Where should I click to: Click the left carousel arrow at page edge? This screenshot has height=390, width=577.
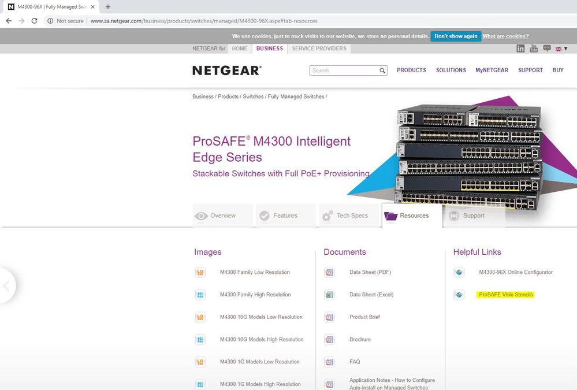coord(6,285)
